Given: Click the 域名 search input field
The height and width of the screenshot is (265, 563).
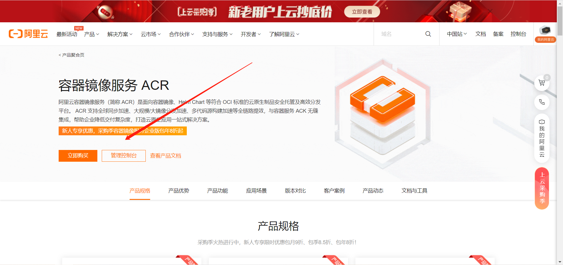Looking at the screenshot, I should tap(400, 34).
